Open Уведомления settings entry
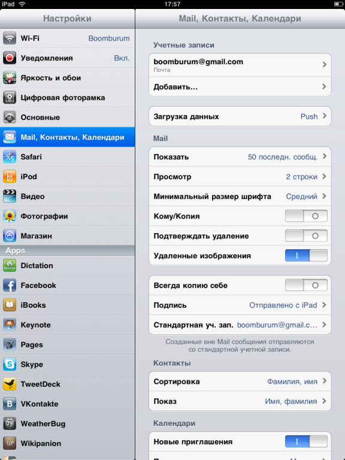The height and width of the screenshot is (460, 345). pyautogui.click(x=68, y=57)
